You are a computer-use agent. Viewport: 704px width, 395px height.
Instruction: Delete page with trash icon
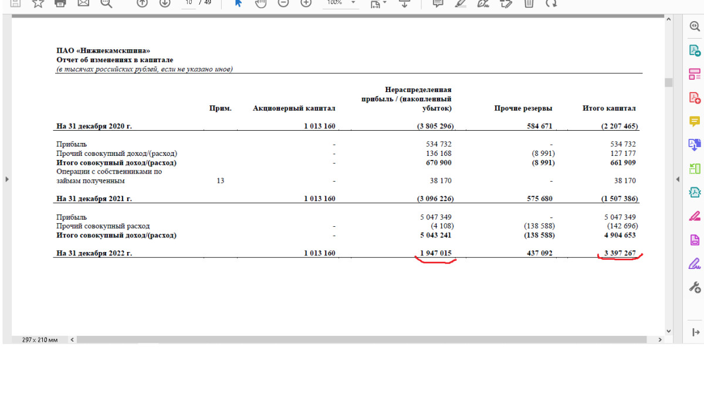point(529,3)
